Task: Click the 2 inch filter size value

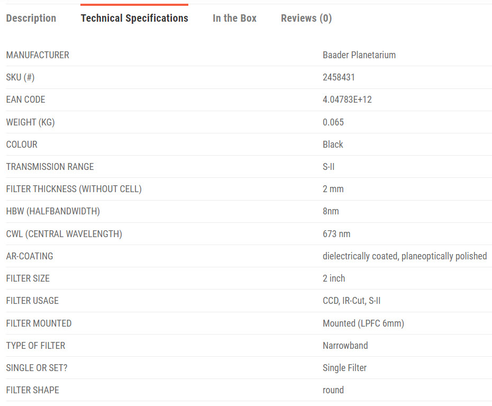Action: click(x=334, y=278)
